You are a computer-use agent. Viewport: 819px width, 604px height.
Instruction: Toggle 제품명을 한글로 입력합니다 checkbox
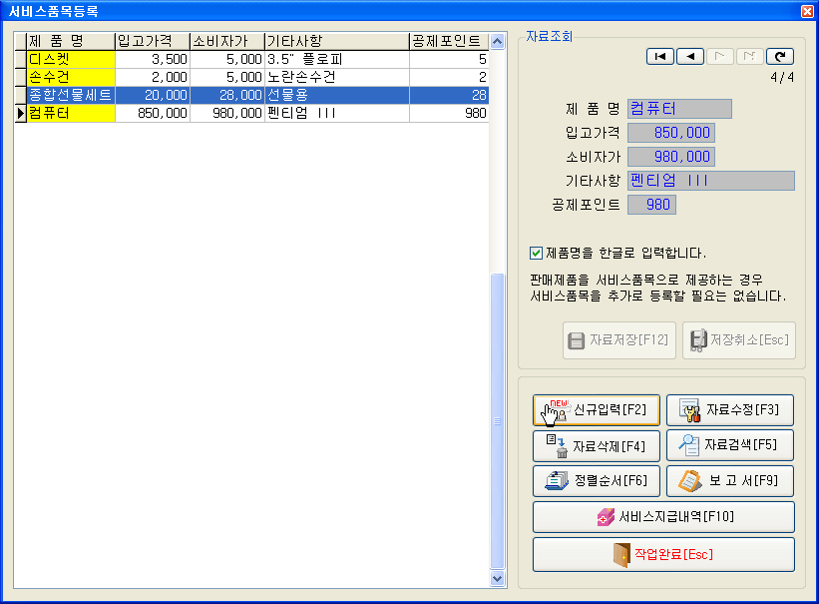coord(536,254)
